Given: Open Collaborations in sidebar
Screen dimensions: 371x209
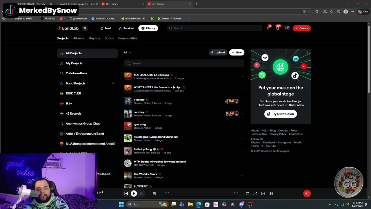Looking at the screenshot, I should click(x=87, y=73).
